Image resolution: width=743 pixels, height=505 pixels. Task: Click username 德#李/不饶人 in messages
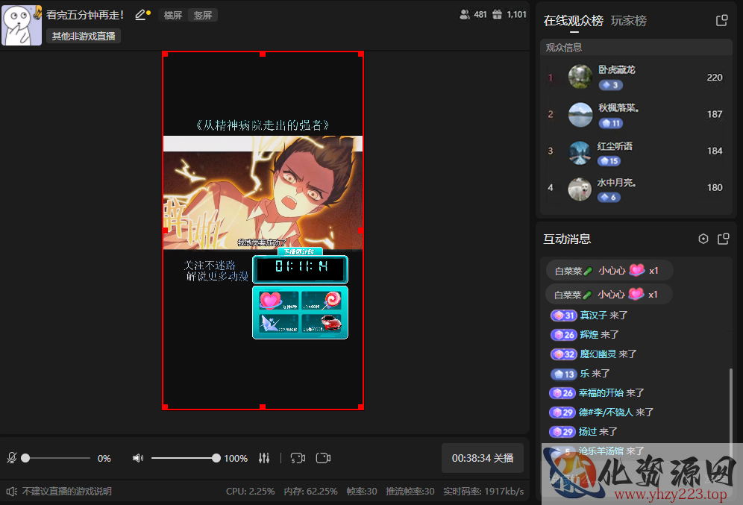pyautogui.click(x=606, y=413)
